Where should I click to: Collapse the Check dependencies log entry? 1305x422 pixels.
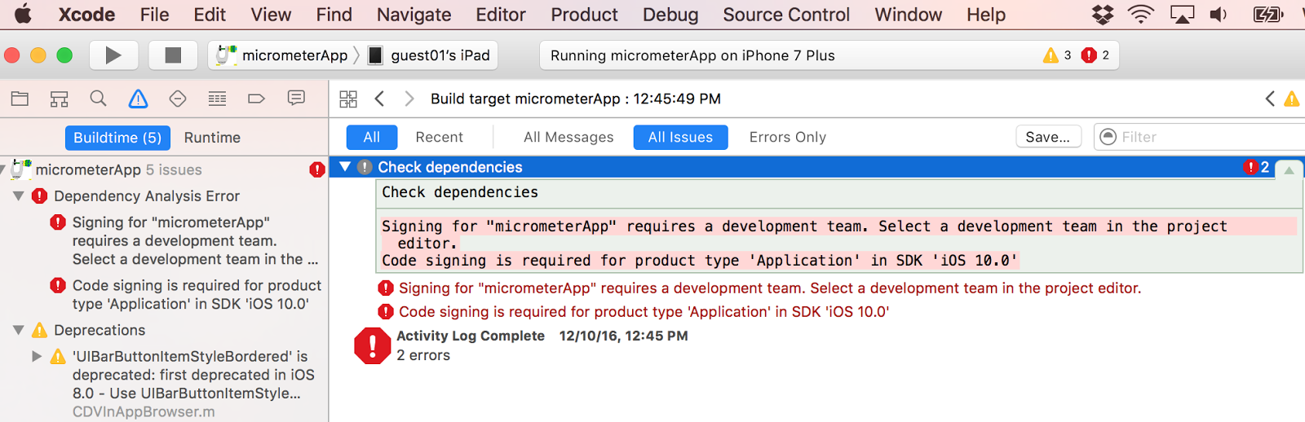[345, 166]
